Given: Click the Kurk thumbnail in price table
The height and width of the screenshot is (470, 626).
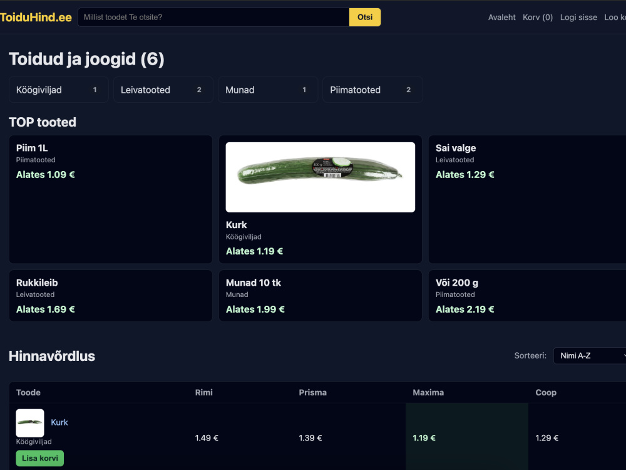Looking at the screenshot, I should pos(30,423).
